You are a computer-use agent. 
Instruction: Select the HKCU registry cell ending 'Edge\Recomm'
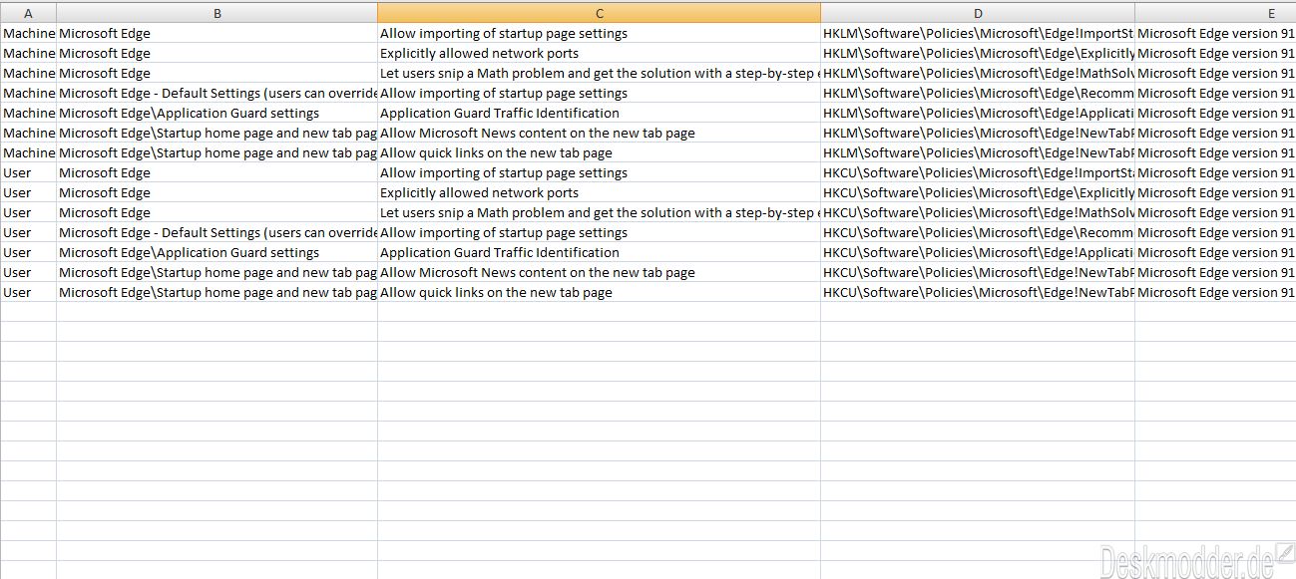pos(978,232)
